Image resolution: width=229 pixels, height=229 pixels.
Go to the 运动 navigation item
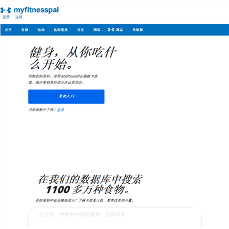point(41,30)
